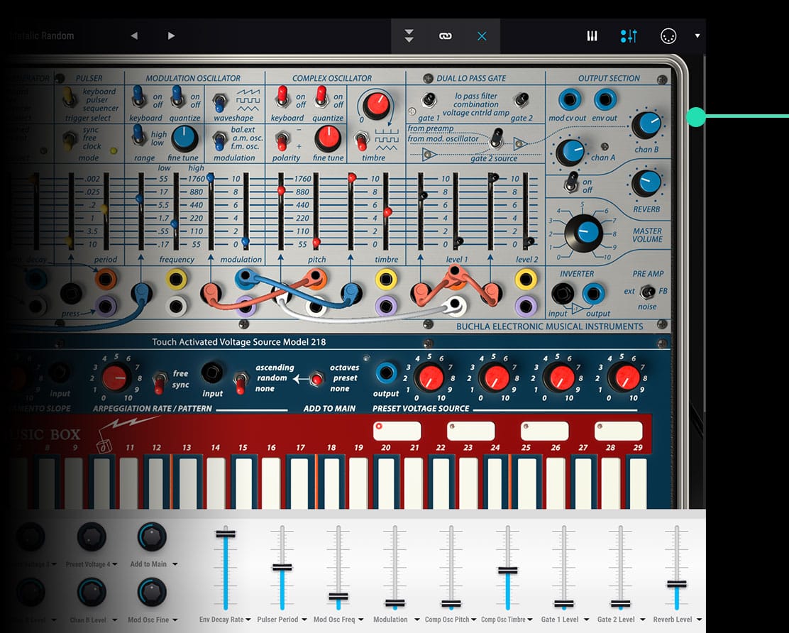
Task: Tap touch plate key 17
Action: (300, 482)
